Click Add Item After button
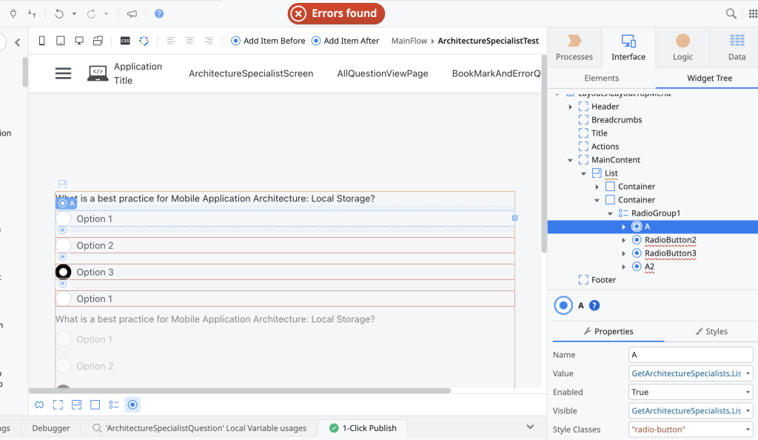Viewport: 758px width, 440px height. [345, 41]
